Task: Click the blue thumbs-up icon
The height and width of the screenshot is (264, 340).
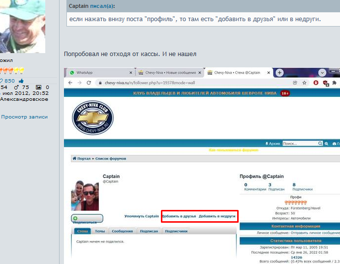Action: click(21, 81)
